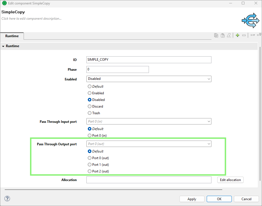Click the Edit allocation button

[230, 180]
